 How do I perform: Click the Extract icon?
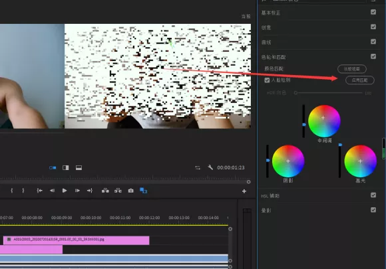click(118, 191)
